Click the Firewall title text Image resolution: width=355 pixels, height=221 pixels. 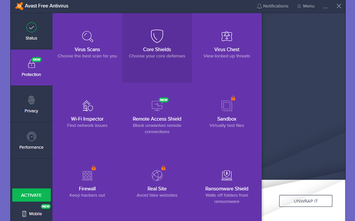point(87,189)
